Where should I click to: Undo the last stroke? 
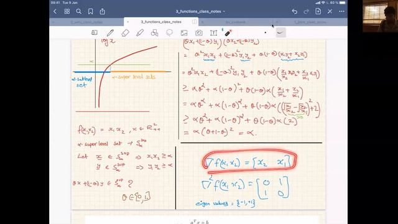coord(294,11)
